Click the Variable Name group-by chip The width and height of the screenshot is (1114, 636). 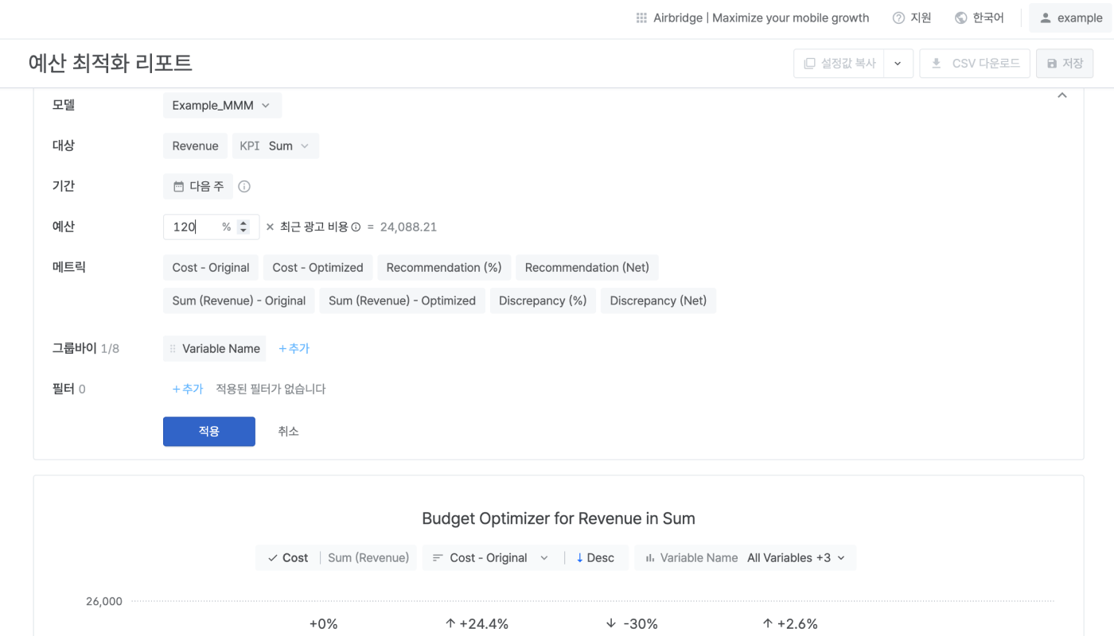click(215, 348)
